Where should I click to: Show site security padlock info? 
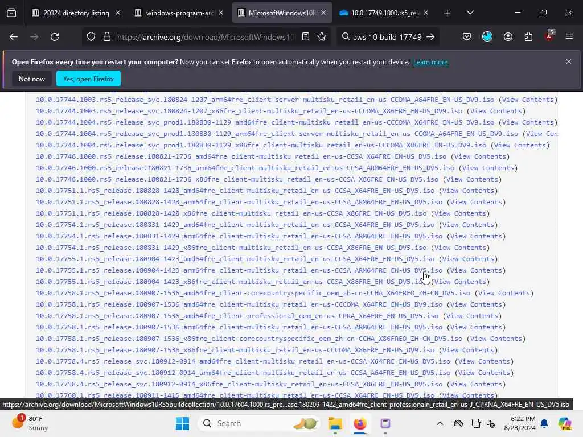(107, 37)
